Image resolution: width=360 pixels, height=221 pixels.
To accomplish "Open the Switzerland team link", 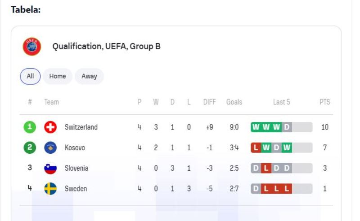I will [x=81, y=127].
